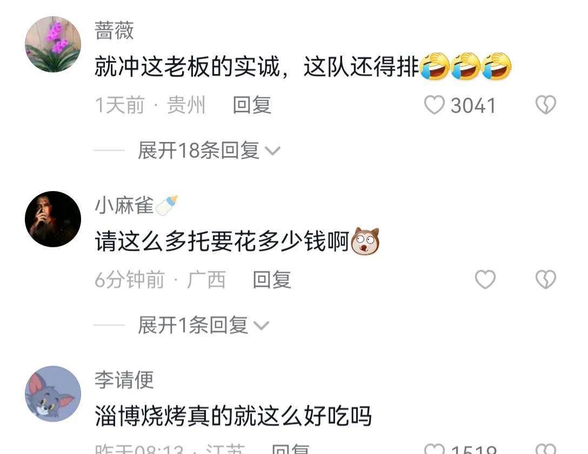Like 小麻雀's comment with the heart icon
The width and height of the screenshot is (588, 454).
(485, 280)
